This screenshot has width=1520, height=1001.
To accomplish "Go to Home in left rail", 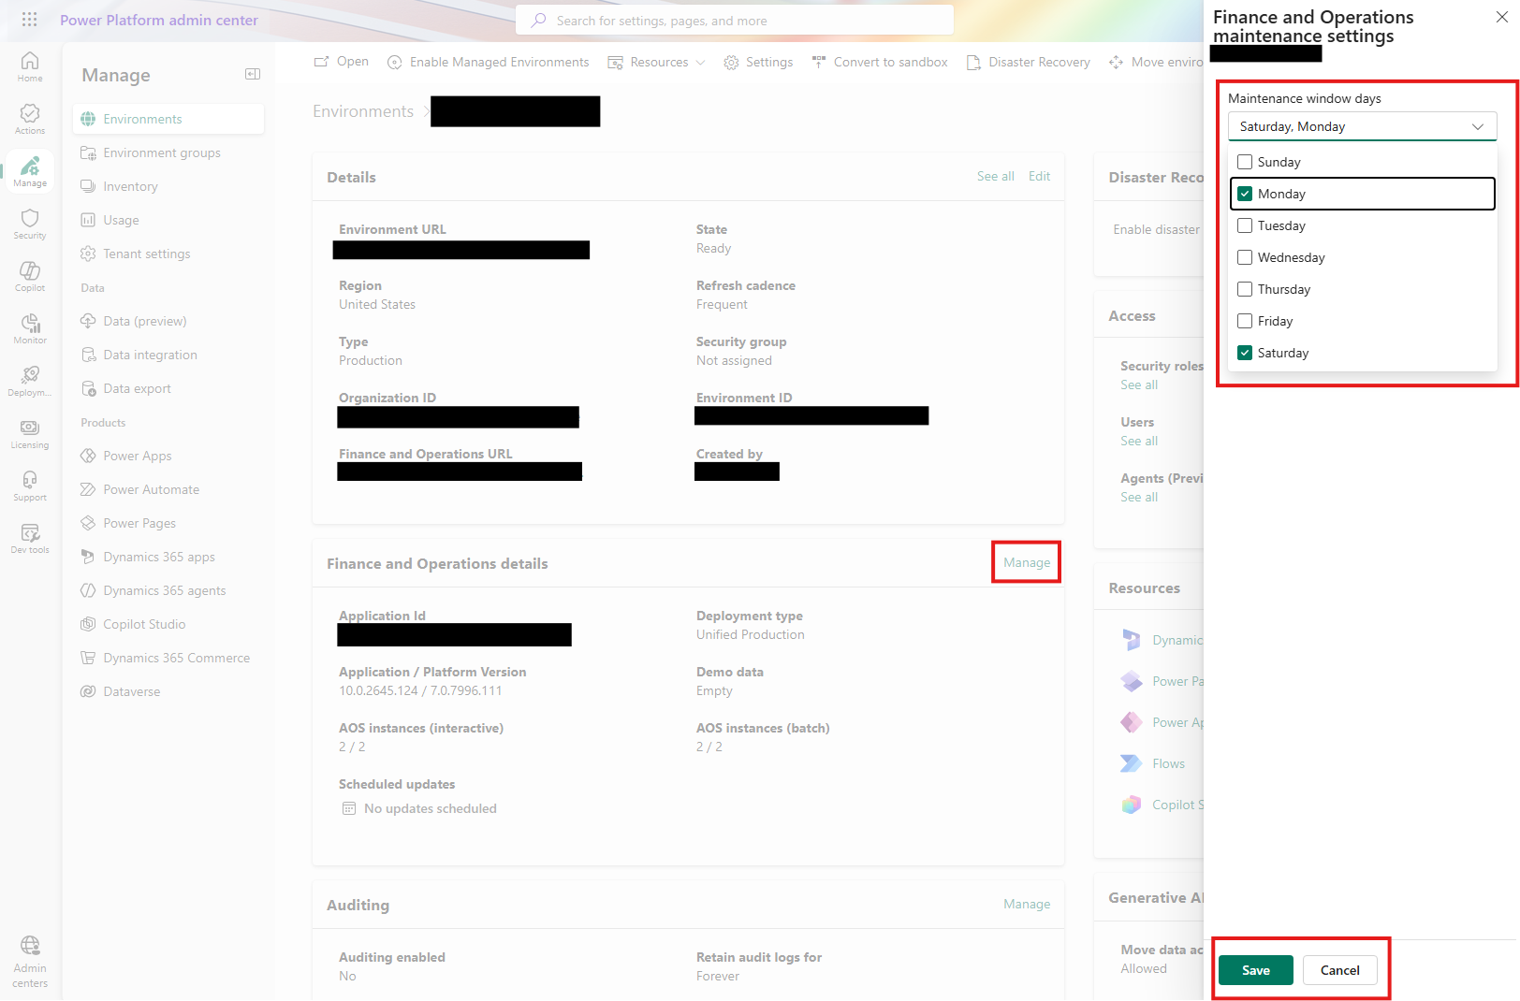I will [x=30, y=66].
